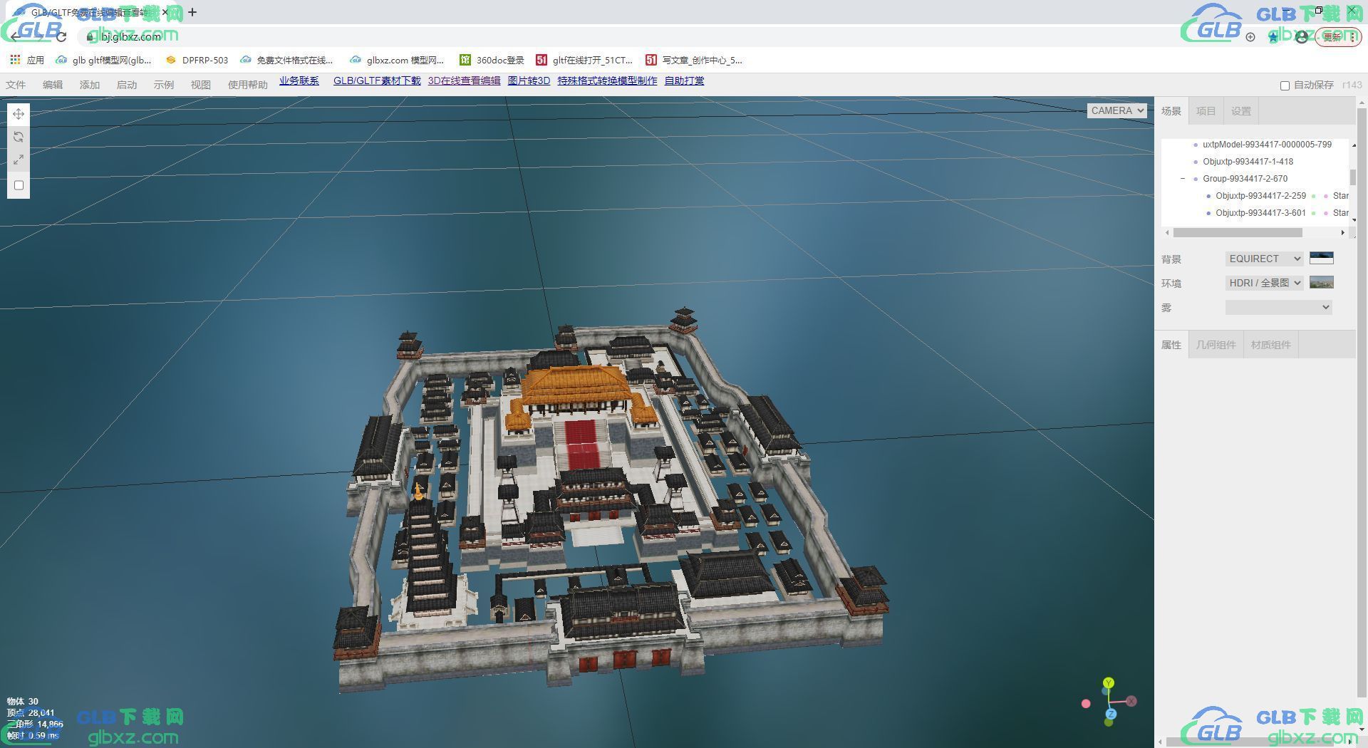Image resolution: width=1368 pixels, height=748 pixels.
Task: Enable the 自动保存 autosave checkbox
Action: pyautogui.click(x=1285, y=85)
